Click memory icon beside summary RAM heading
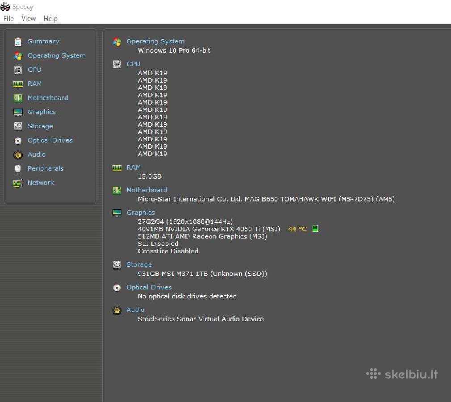This screenshot has width=451, height=402. [x=117, y=168]
